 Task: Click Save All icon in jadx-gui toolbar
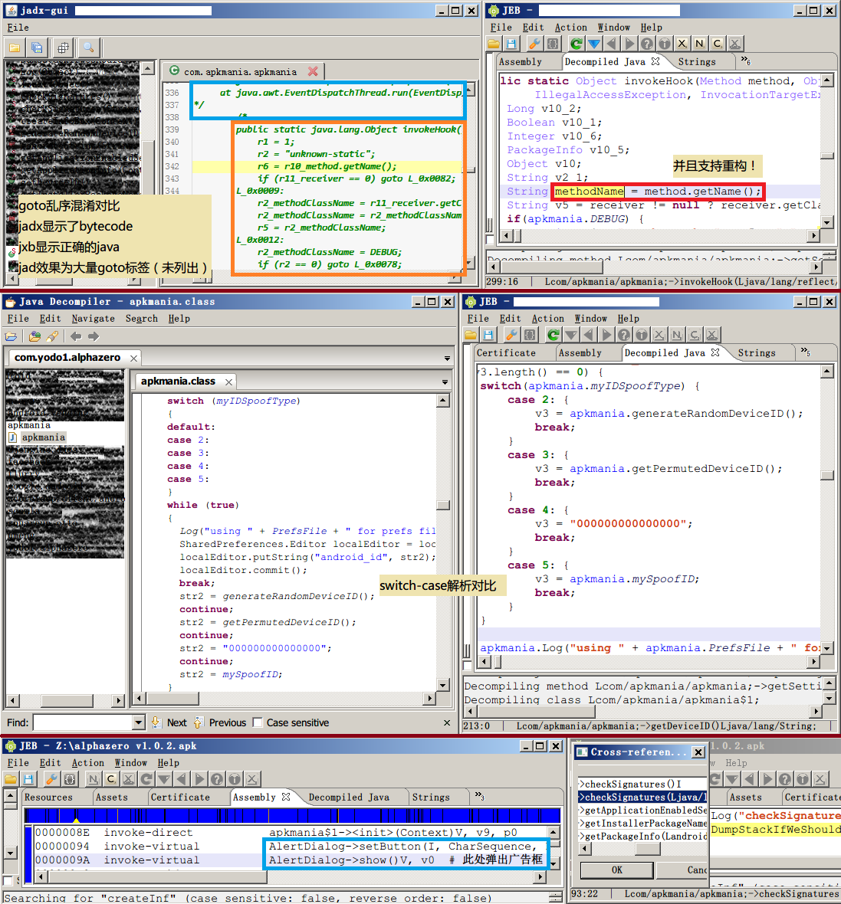click(x=36, y=47)
